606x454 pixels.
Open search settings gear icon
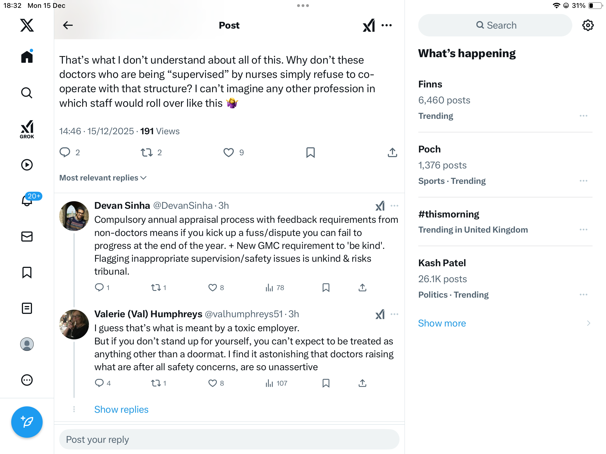[x=588, y=26]
